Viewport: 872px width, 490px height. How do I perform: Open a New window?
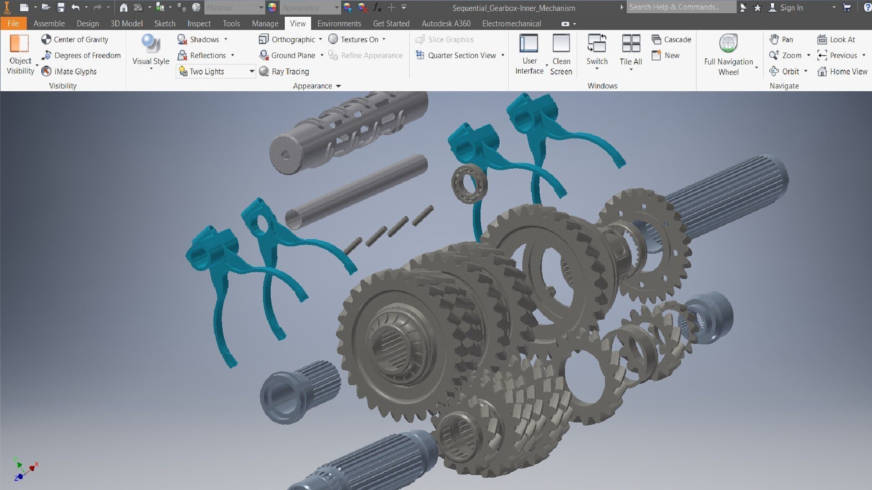tap(665, 55)
